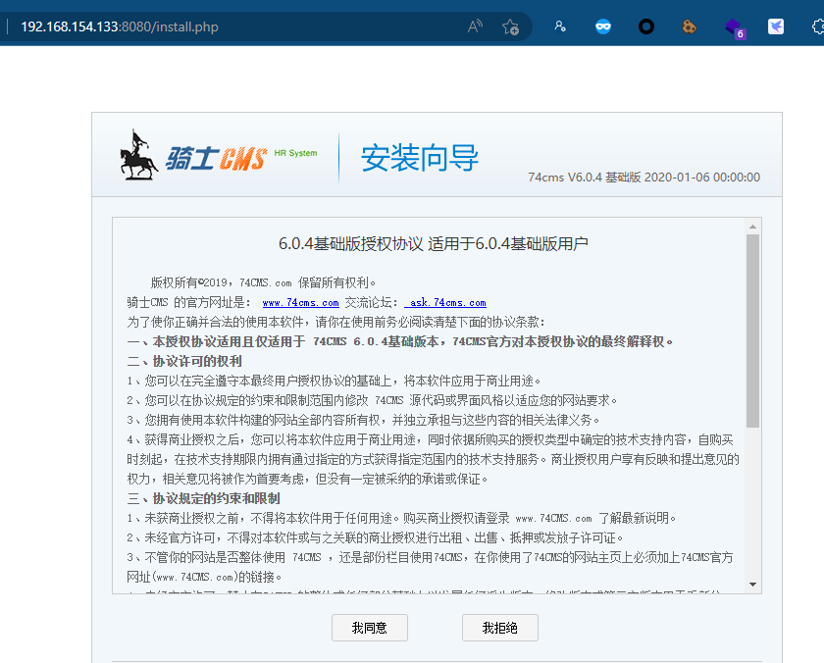Viewport: 824px width, 663px height.
Task: Click the 安装向导 heading text
Action: pos(420,158)
